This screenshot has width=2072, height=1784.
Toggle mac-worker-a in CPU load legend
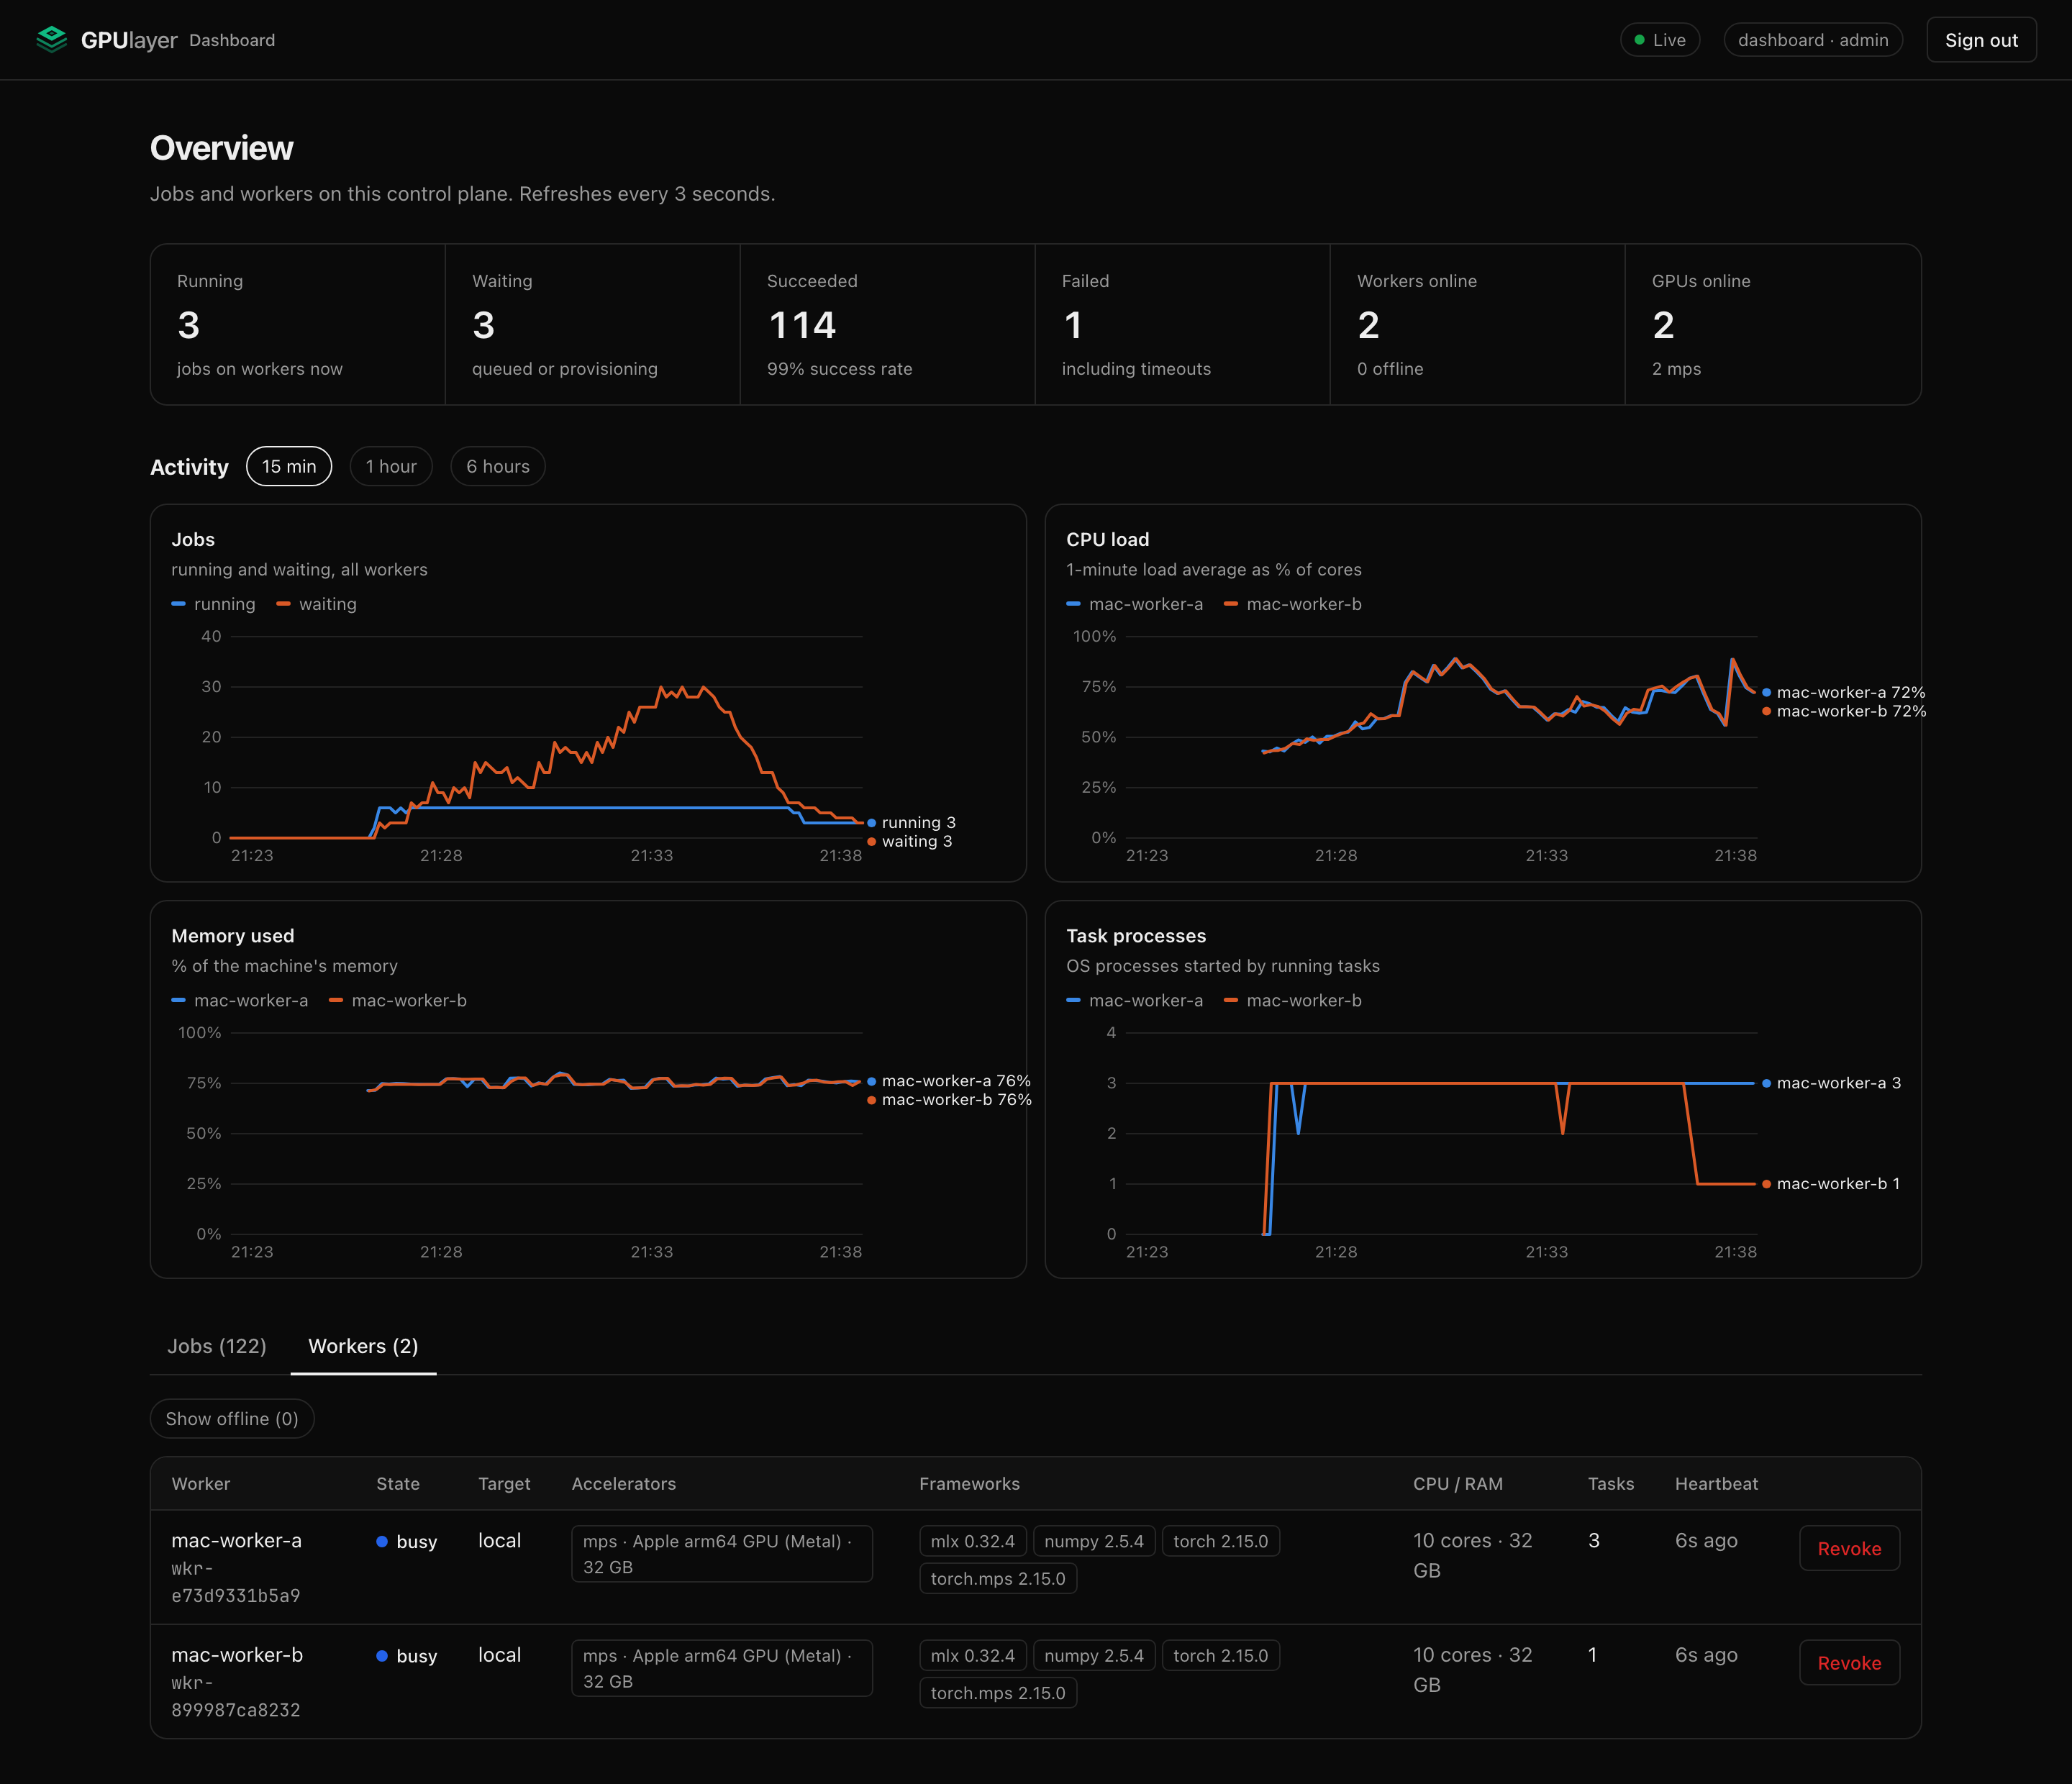[1135, 604]
